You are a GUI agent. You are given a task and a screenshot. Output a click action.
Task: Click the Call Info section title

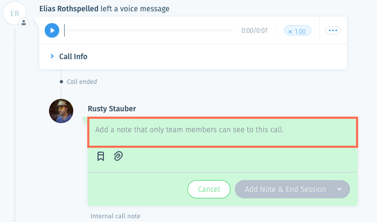coord(73,56)
